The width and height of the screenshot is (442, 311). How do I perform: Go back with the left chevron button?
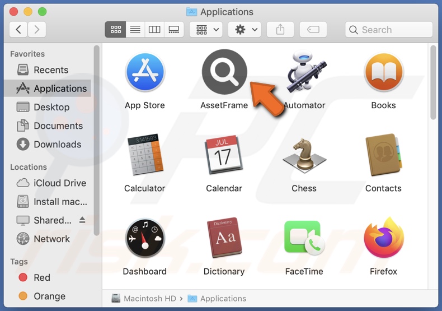[x=18, y=29]
